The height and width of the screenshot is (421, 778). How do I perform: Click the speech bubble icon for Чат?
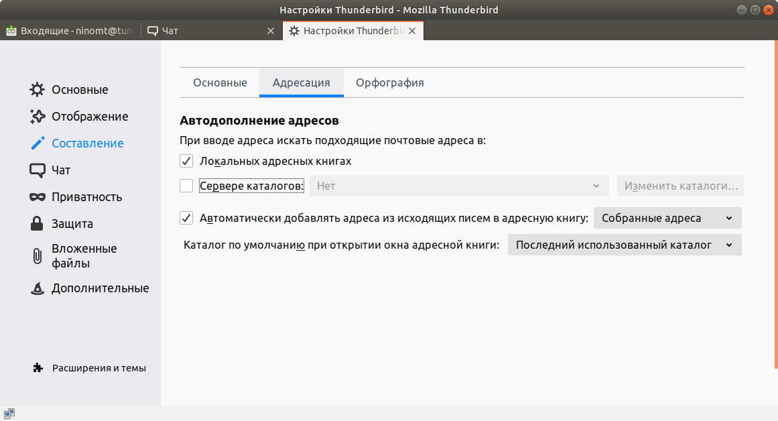tap(38, 170)
